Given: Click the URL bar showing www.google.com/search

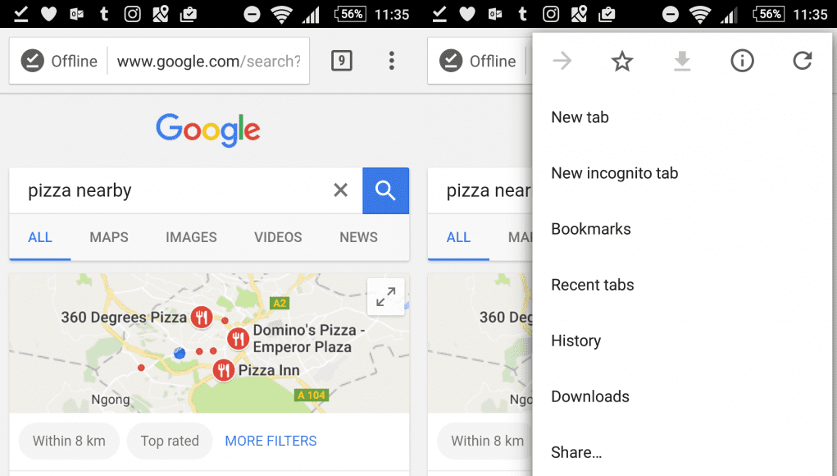Looking at the screenshot, I should point(209,61).
